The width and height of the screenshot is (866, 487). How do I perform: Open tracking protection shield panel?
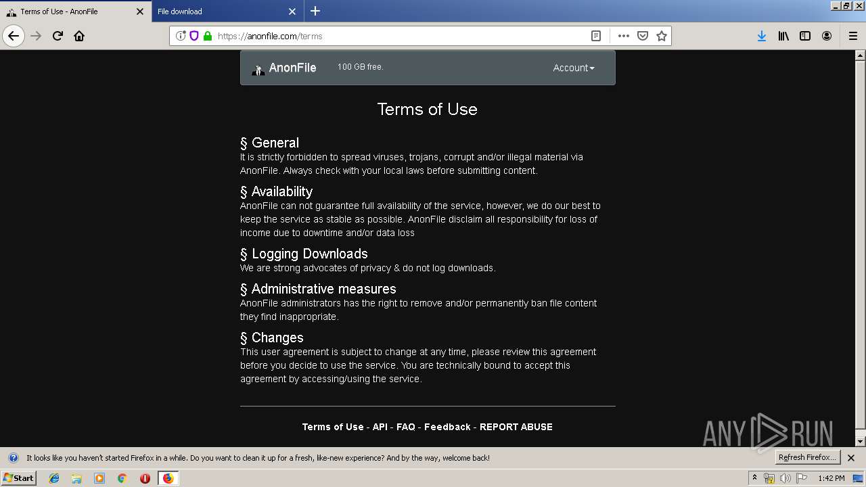194,36
